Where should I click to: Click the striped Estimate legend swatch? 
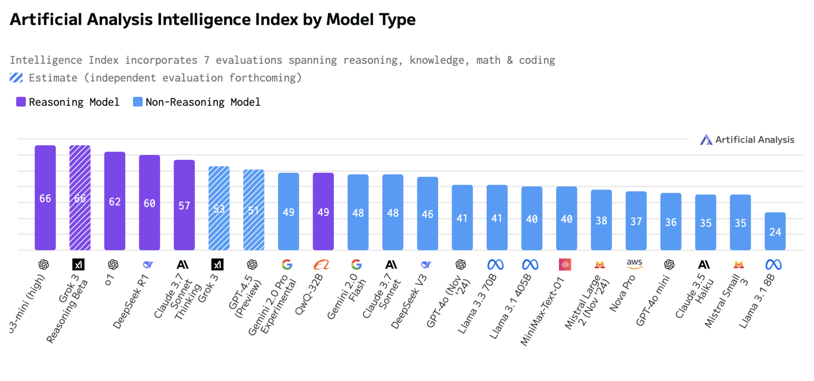click(x=16, y=78)
